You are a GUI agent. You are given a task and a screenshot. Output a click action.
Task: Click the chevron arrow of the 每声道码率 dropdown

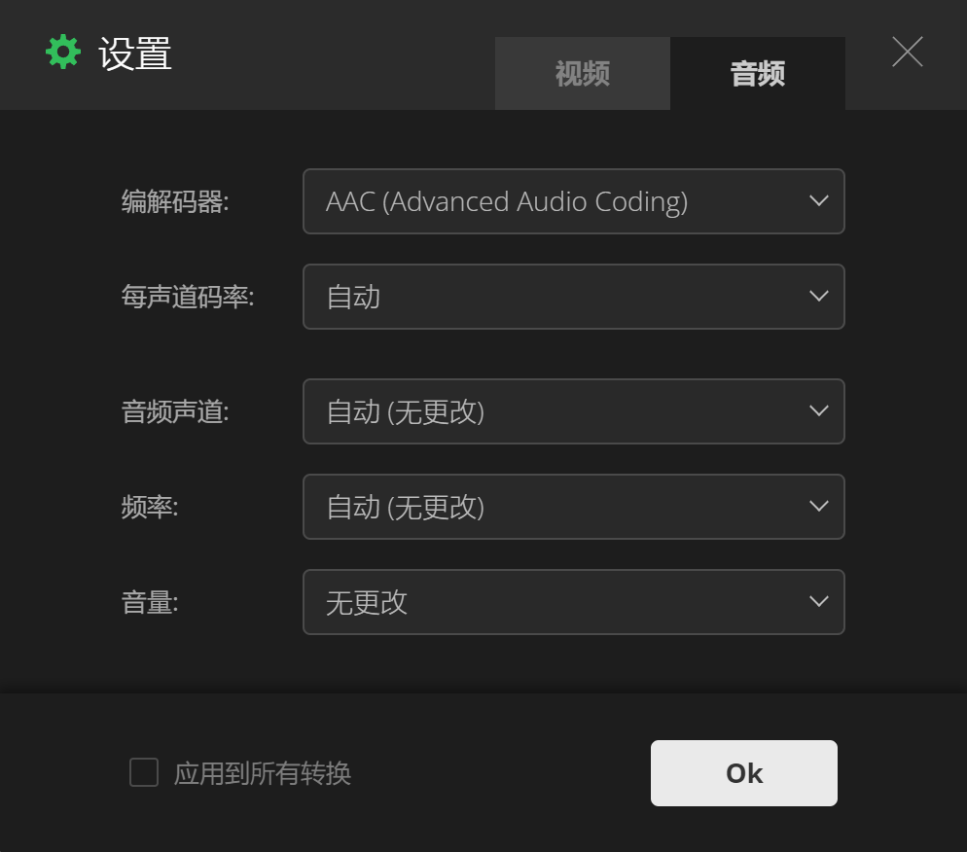pyautogui.click(x=818, y=297)
